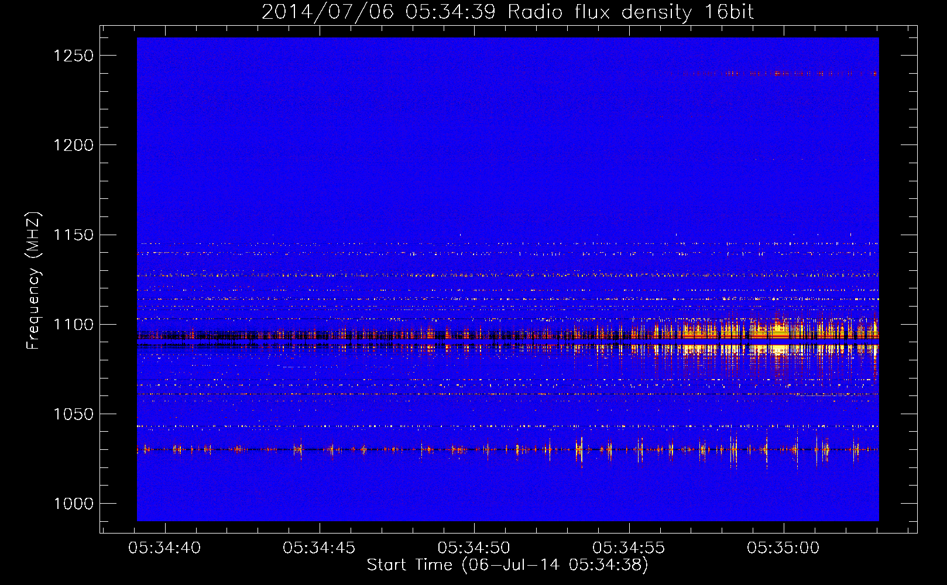Click the 05:34:45 time tick label
The height and width of the screenshot is (585, 947).
319,548
